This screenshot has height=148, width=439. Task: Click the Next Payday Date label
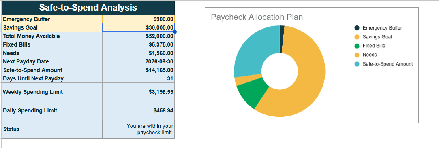pos(52,62)
